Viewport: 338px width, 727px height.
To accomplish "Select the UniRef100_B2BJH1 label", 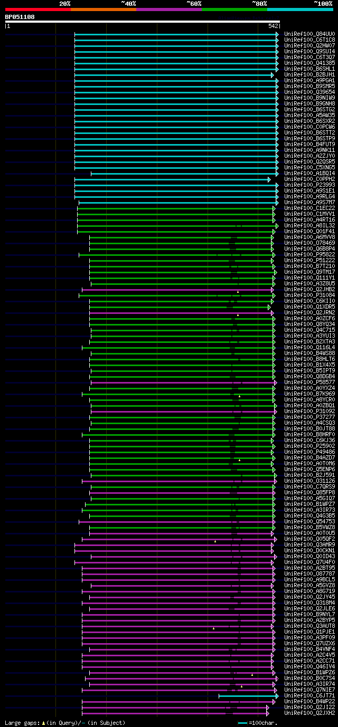I will pos(309,74).
